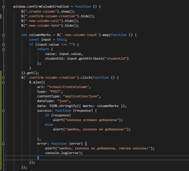This screenshot has width=189, height=171.
Task: Collapse the success function block
Action: [4, 111]
